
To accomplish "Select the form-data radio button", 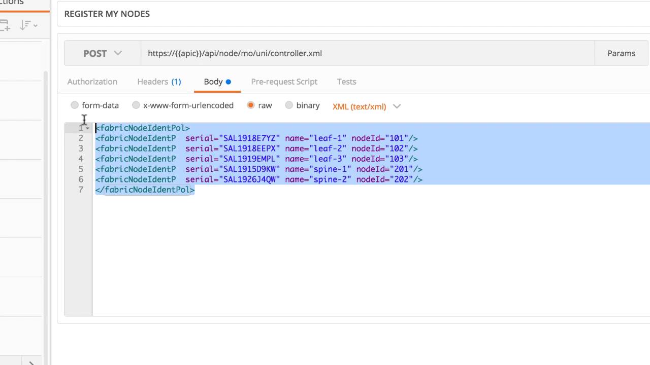I will click(75, 105).
